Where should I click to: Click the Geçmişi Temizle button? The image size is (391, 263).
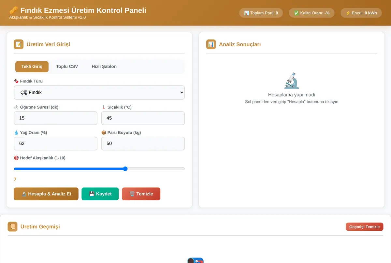[364, 227]
